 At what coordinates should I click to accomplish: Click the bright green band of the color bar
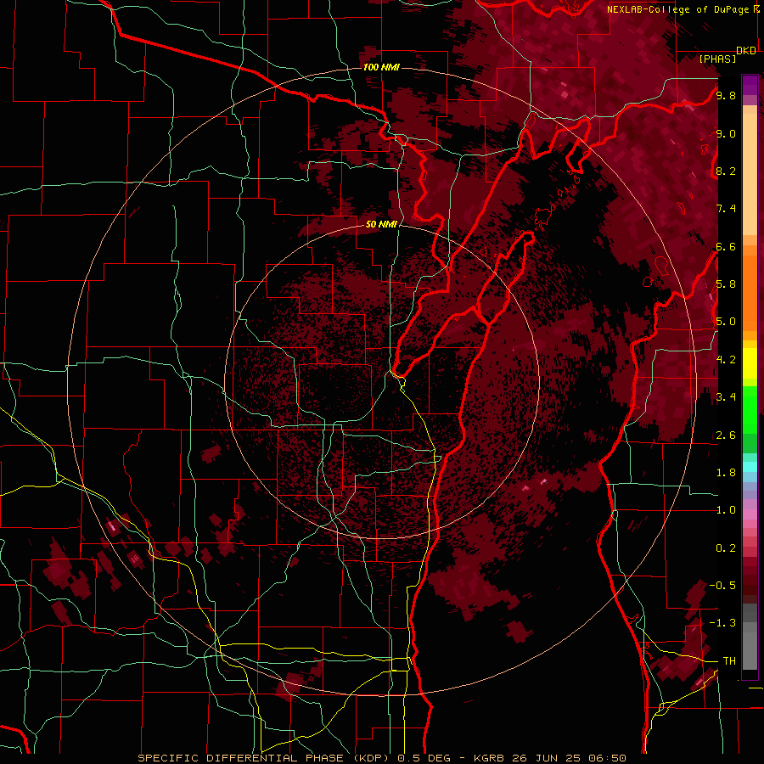click(x=750, y=408)
